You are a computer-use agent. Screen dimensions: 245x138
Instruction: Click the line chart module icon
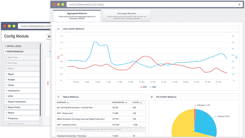click(x=59, y=29)
